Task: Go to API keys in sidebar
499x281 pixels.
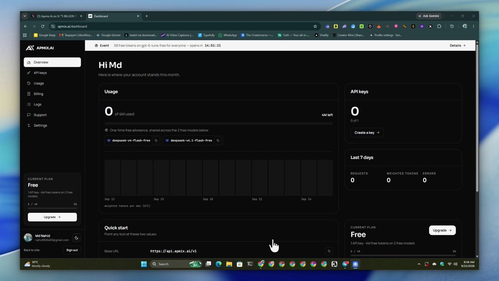Action: [x=52, y=73]
